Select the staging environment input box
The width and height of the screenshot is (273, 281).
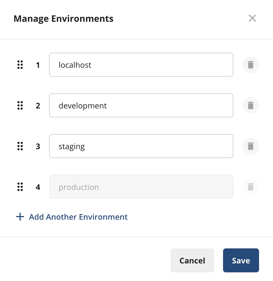pos(141,146)
